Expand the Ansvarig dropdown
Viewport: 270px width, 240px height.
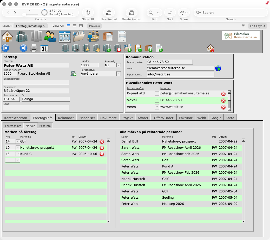(118, 65)
